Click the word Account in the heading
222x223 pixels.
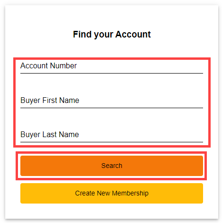coord(133,34)
